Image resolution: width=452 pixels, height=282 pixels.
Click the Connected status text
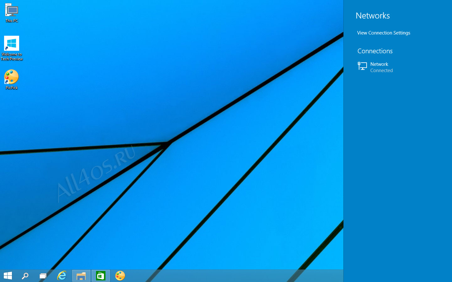point(381,70)
